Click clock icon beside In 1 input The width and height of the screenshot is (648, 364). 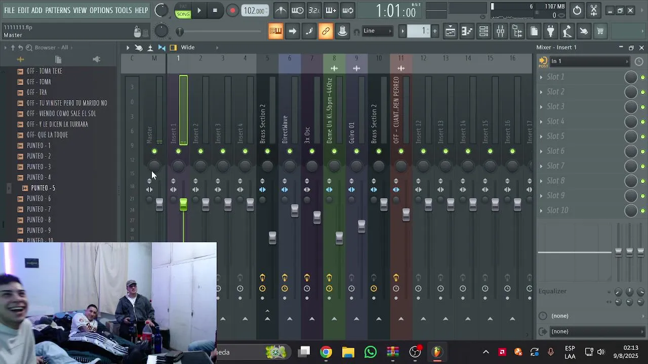(639, 62)
